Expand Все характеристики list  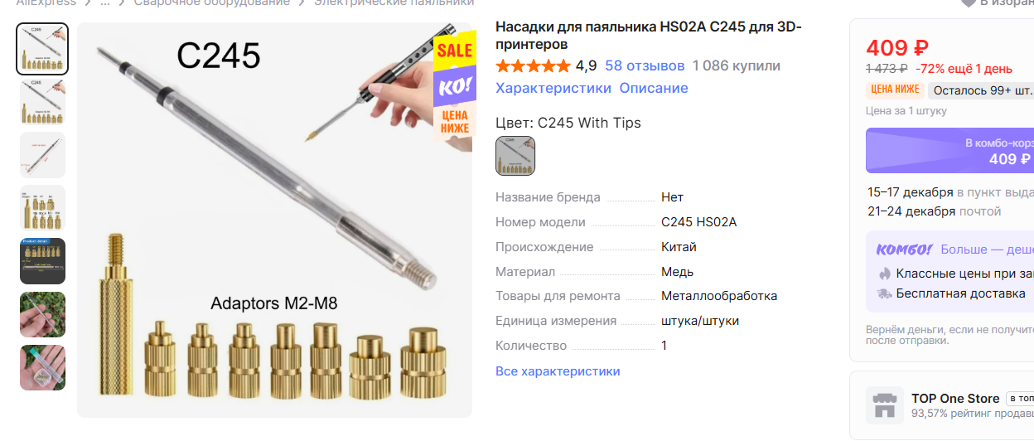(x=558, y=371)
